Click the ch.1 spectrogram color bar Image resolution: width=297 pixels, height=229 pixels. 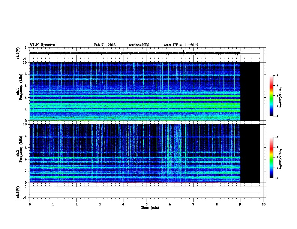click(271, 96)
